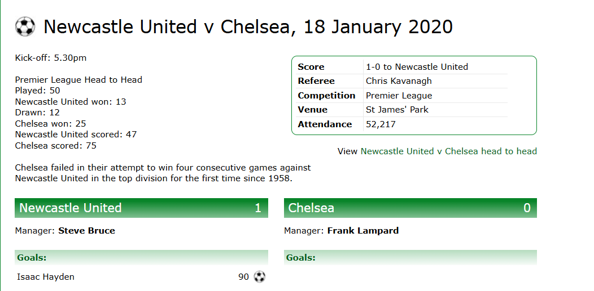This screenshot has width=594, height=291.
Task: Click the goal ball icon next to 90
Action: tap(259, 277)
